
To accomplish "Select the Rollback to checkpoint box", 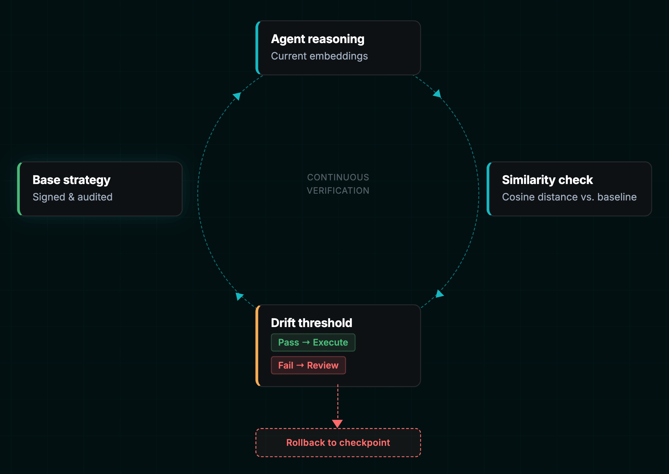I will [x=338, y=442].
